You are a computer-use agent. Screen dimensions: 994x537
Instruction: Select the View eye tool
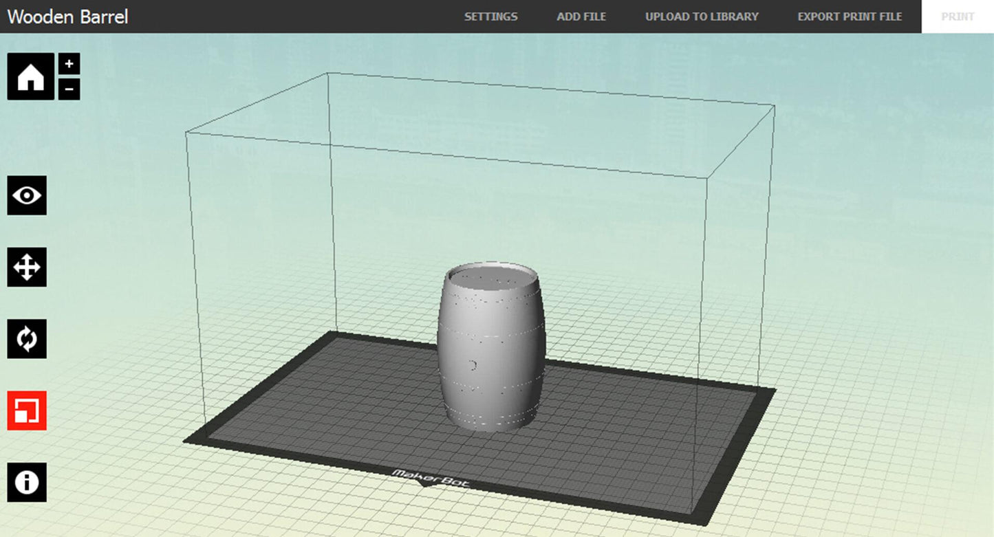tap(26, 196)
